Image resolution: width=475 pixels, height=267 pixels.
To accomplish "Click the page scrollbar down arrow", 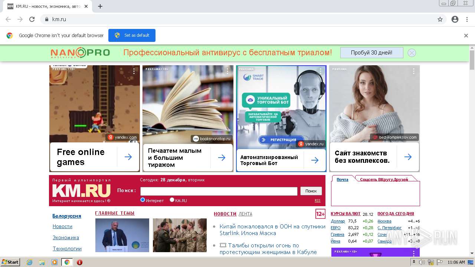I will [472, 253].
